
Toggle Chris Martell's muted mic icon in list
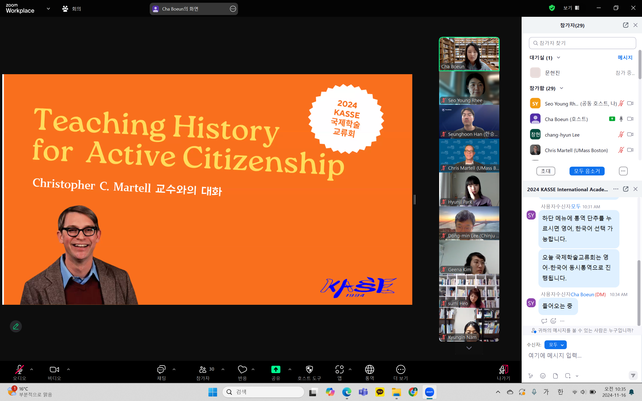tap(621, 150)
